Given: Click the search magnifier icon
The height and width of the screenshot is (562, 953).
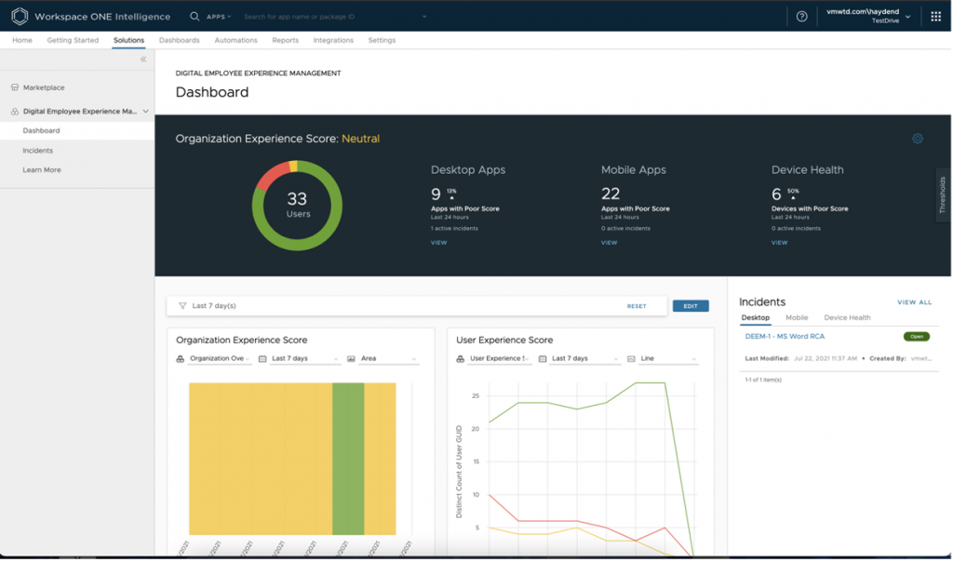Looking at the screenshot, I should pyautogui.click(x=195, y=17).
